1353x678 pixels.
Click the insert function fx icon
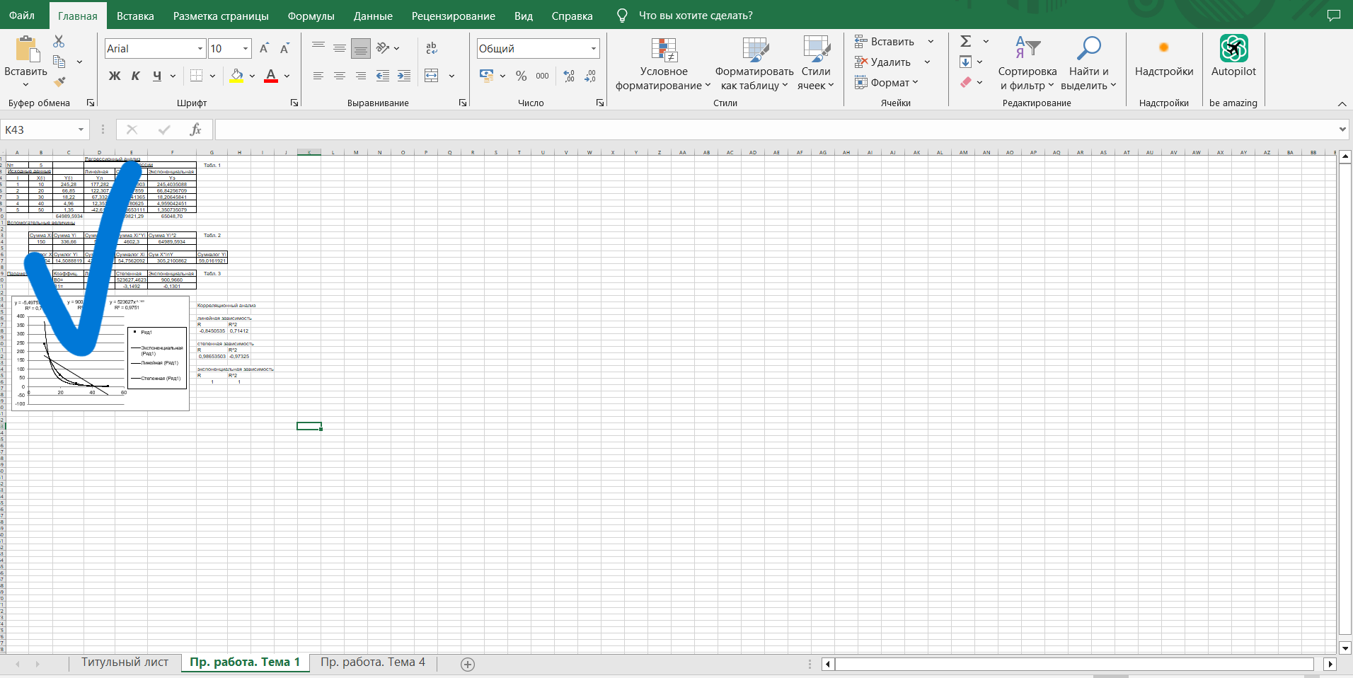pyautogui.click(x=196, y=130)
